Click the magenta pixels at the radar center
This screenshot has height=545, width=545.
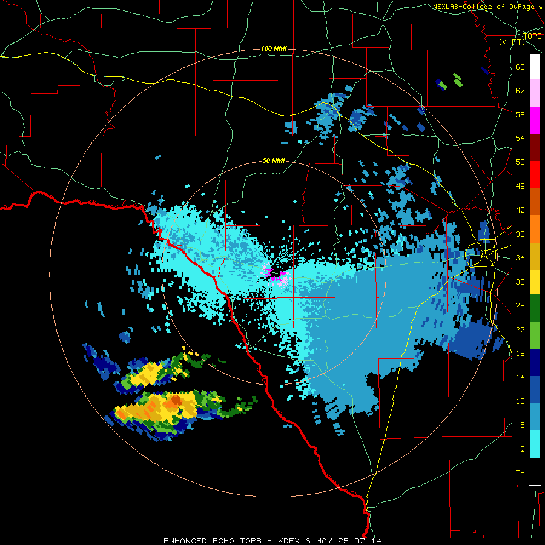tap(277, 276)
